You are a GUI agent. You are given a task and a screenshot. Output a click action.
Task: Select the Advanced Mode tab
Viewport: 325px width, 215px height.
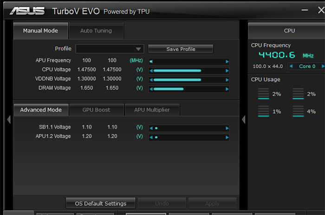(41, 110)
